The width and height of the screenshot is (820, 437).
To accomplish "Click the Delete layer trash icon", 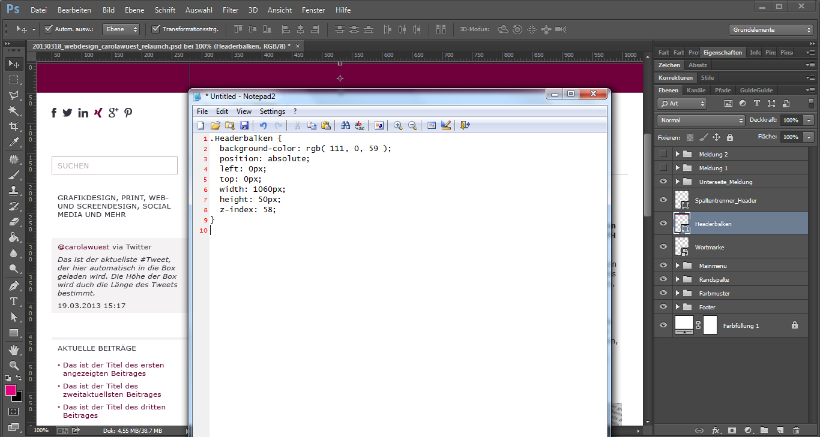I will pos(796,430).
